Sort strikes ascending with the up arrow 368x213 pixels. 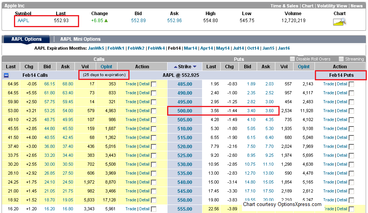[175, 67]
